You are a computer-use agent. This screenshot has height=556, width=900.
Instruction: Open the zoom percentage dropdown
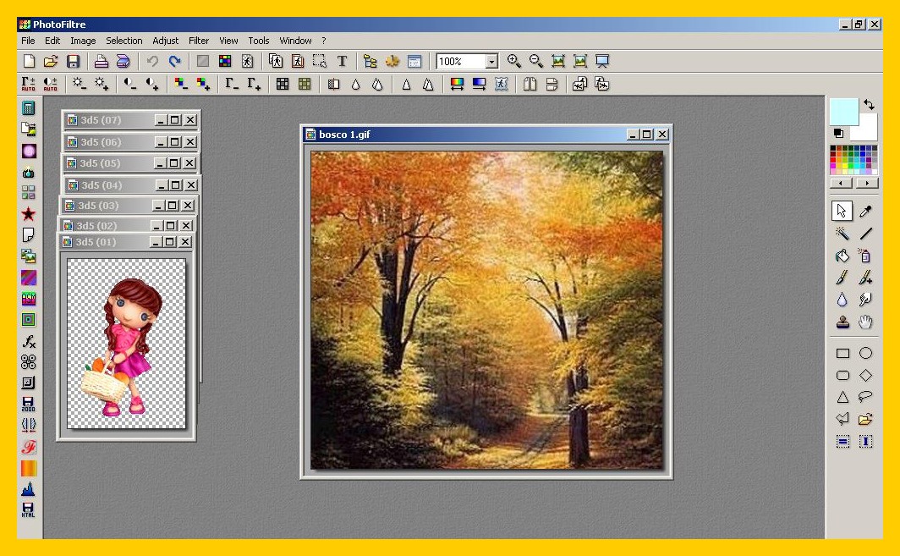pyautogui.click(x=491, y=62)
